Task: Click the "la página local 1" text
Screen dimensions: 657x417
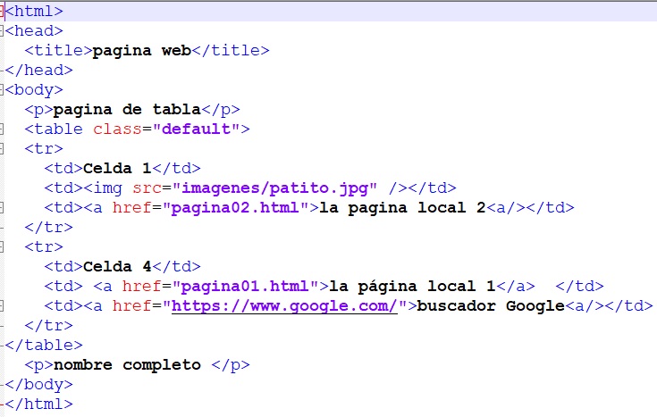Action: (x=412, y=287)
